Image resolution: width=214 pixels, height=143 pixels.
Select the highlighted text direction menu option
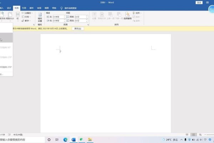click(x=6, y=38)
